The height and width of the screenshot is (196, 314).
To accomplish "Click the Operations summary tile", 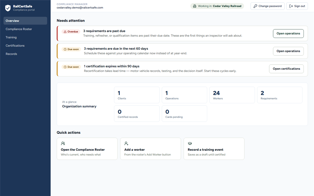I will [184, 95].
